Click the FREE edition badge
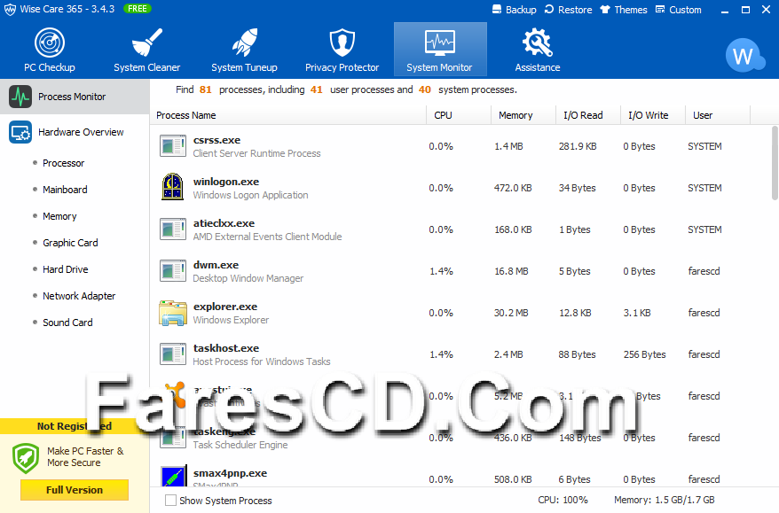The image size is (779, 513). [x=138, y=9]
